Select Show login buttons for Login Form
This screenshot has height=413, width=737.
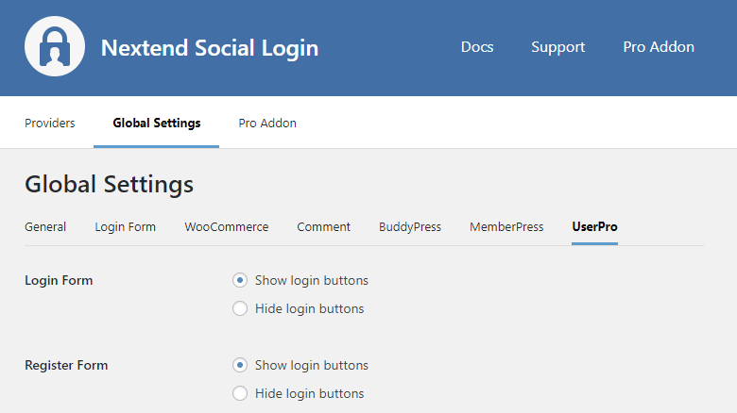coord(240,280)
